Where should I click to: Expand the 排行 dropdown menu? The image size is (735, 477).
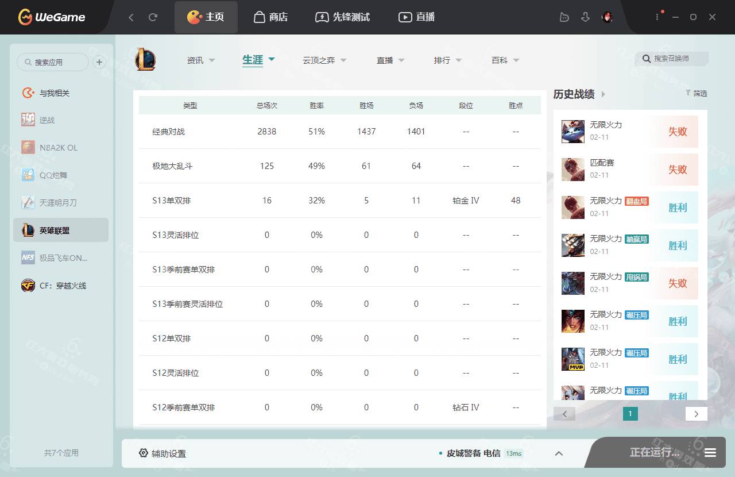[x=448, y=60]
